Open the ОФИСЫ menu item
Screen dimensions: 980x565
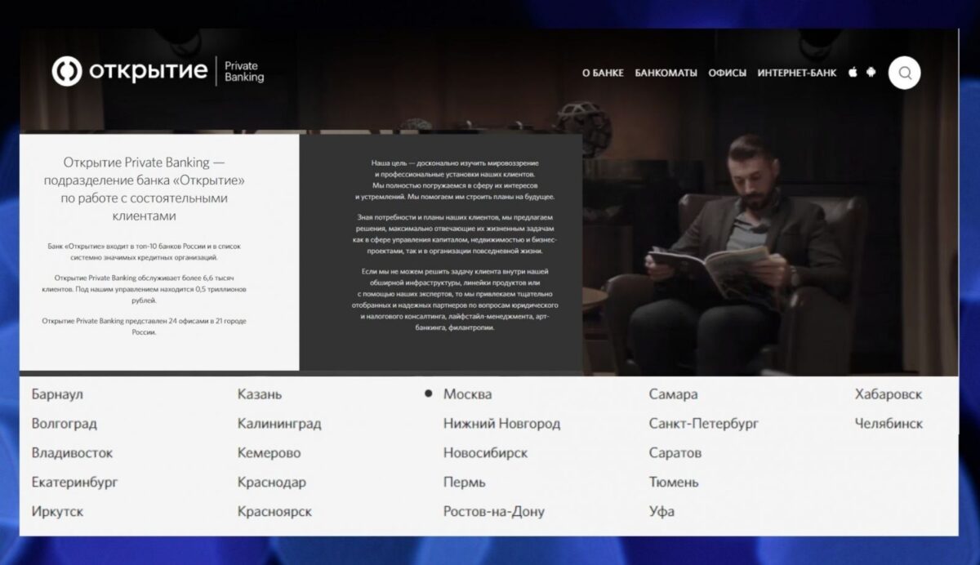click(727, 73)
